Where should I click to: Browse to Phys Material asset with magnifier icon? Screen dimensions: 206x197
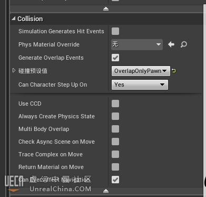184,44
